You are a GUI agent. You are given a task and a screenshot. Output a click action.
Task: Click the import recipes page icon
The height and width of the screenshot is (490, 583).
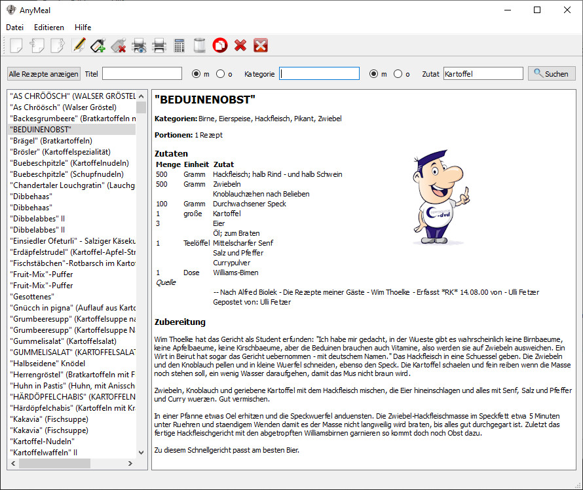click(x=37, y=45)
